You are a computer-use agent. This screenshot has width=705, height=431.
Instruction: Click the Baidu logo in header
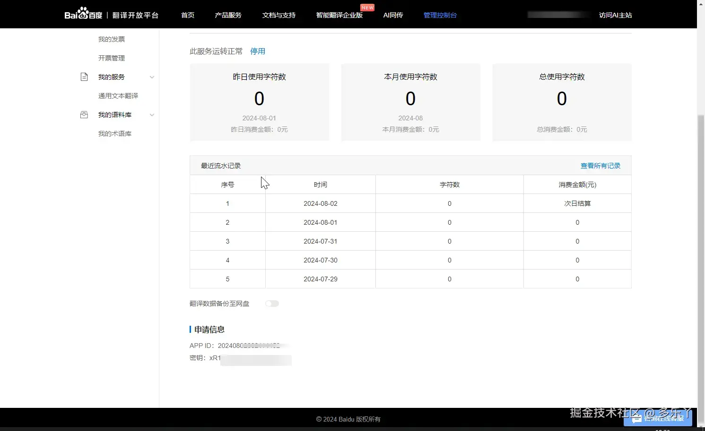click(84, 14)
